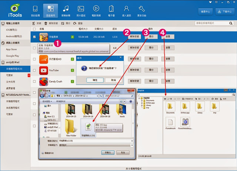
Task: Expand the Documents node in file browser tree
Action: pos(142,101)
